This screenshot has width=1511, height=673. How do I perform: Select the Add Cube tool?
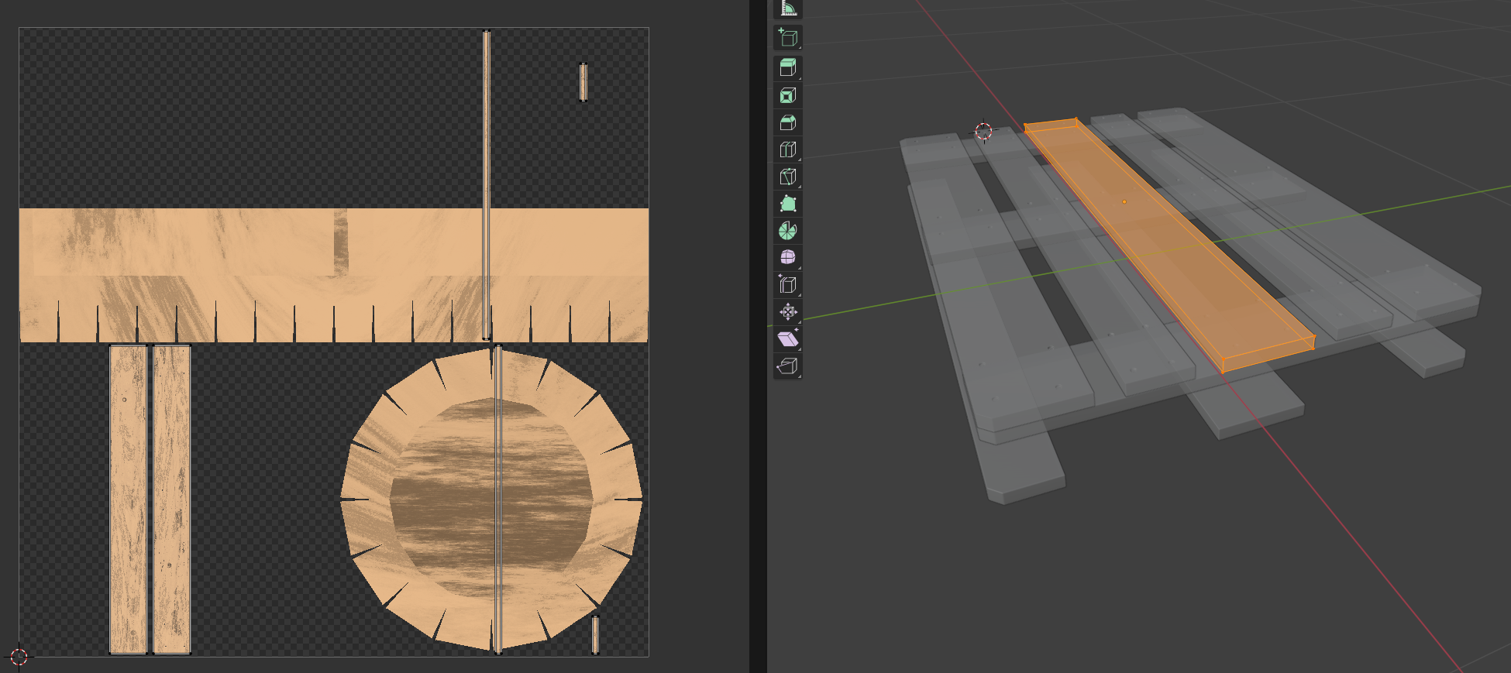point(788,37)
